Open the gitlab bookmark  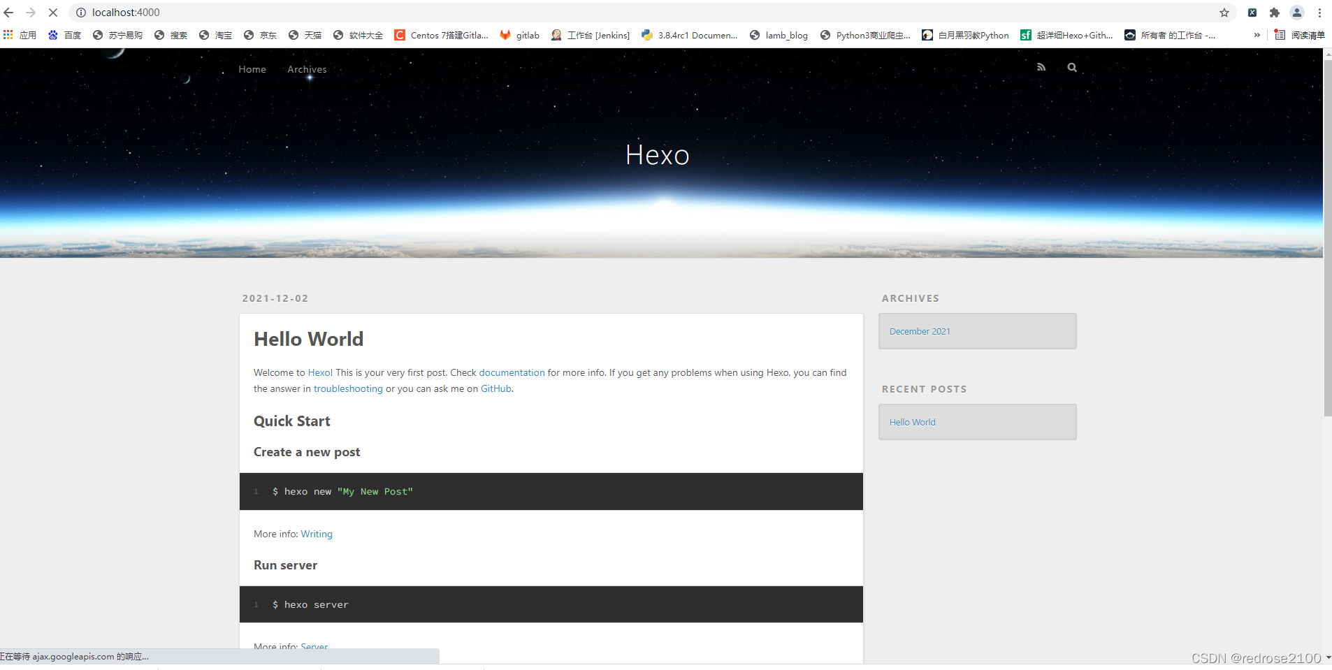coord(520,35)
